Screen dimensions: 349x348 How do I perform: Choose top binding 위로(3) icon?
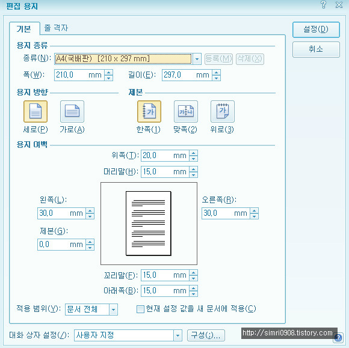pos(223,111)
